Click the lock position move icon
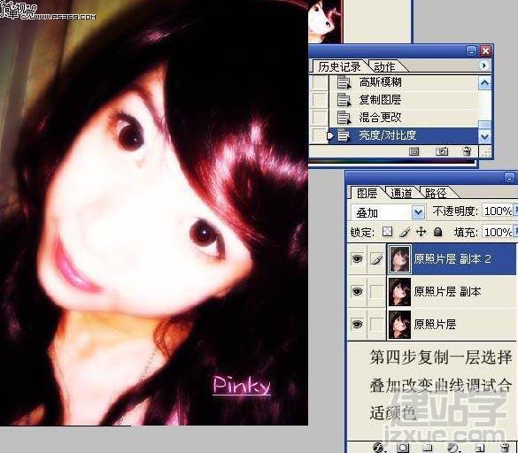The width and height of the screenshot is (518, 453). click(421, 232)
